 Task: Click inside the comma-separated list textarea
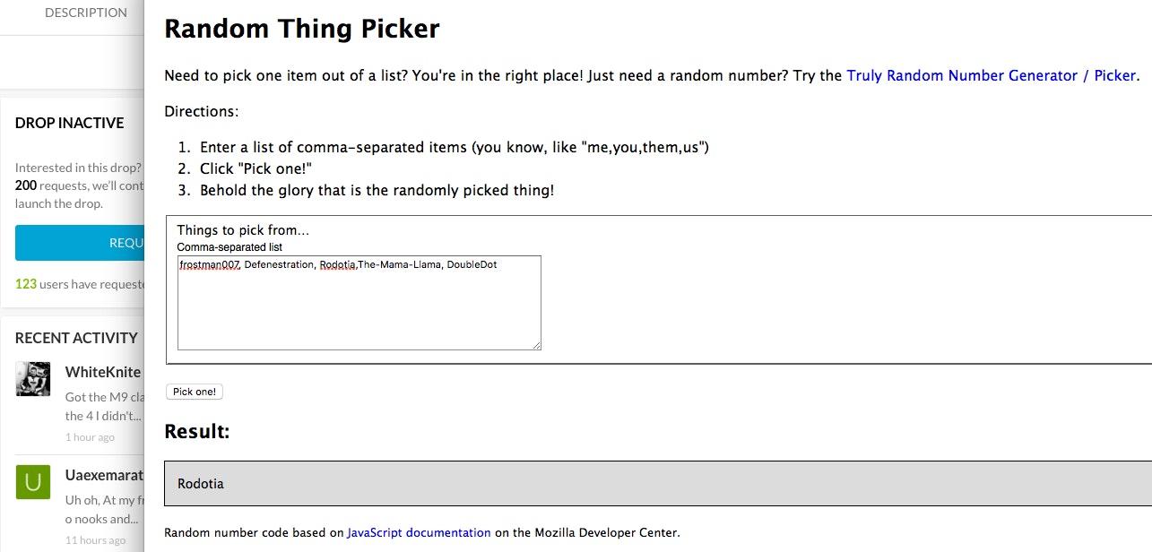click(x=359, y=305)
